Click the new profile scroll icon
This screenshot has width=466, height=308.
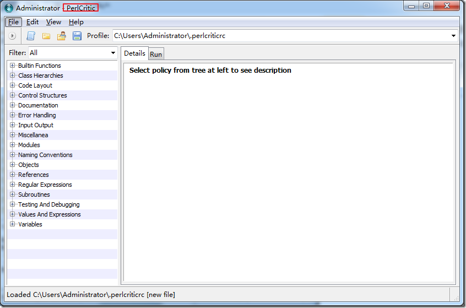pos(31,36)
